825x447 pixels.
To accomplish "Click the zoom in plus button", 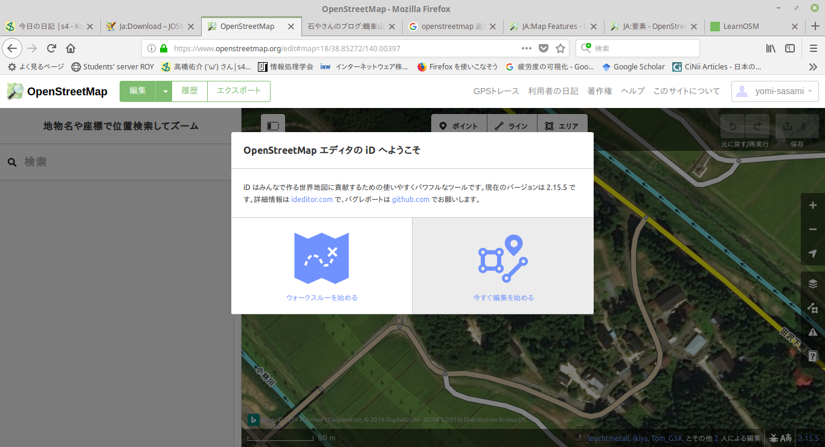I will (x=812, y=206).
